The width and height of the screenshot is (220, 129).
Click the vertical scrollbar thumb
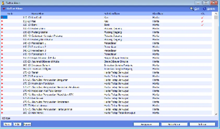[216, 17]
